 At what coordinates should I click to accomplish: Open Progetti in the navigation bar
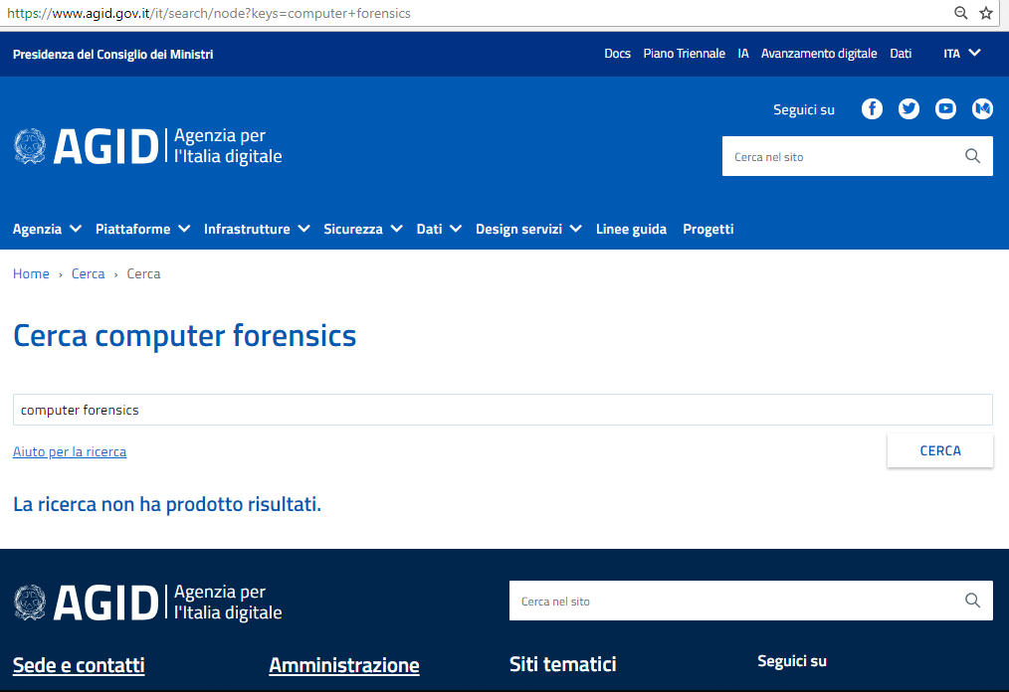pyautogui.click(x=707, y=229)
